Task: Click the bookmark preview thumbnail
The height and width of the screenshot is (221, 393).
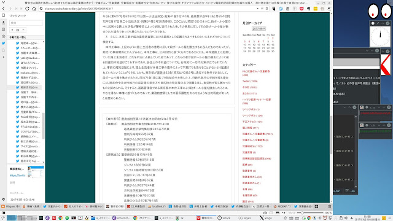Action: [36, 171]
